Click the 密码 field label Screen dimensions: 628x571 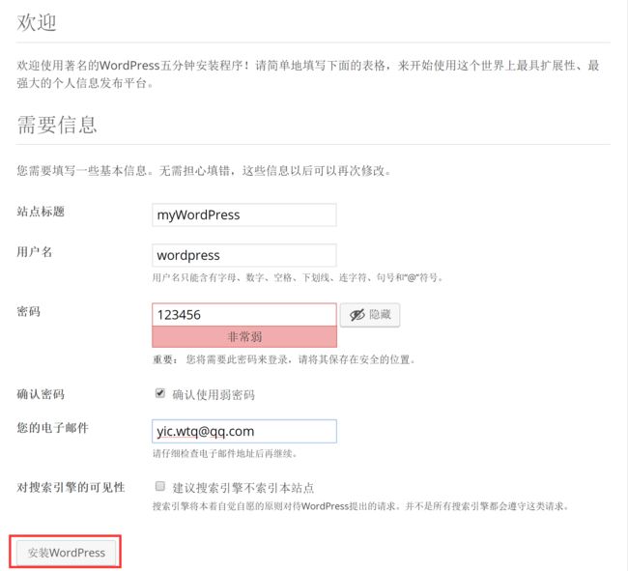point(28,311)
